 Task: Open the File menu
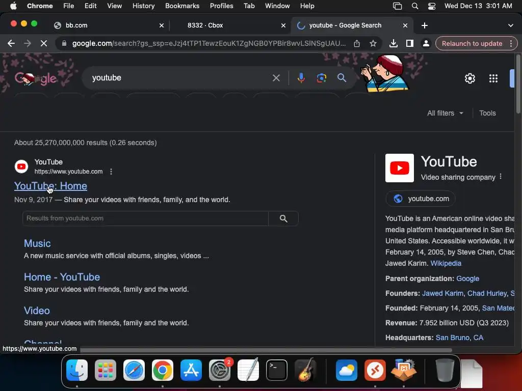[69, 6]
